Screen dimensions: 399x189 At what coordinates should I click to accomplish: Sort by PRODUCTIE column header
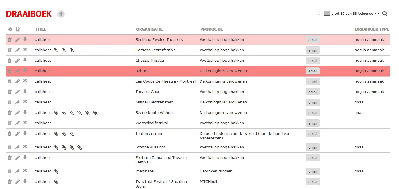[212, 29]
